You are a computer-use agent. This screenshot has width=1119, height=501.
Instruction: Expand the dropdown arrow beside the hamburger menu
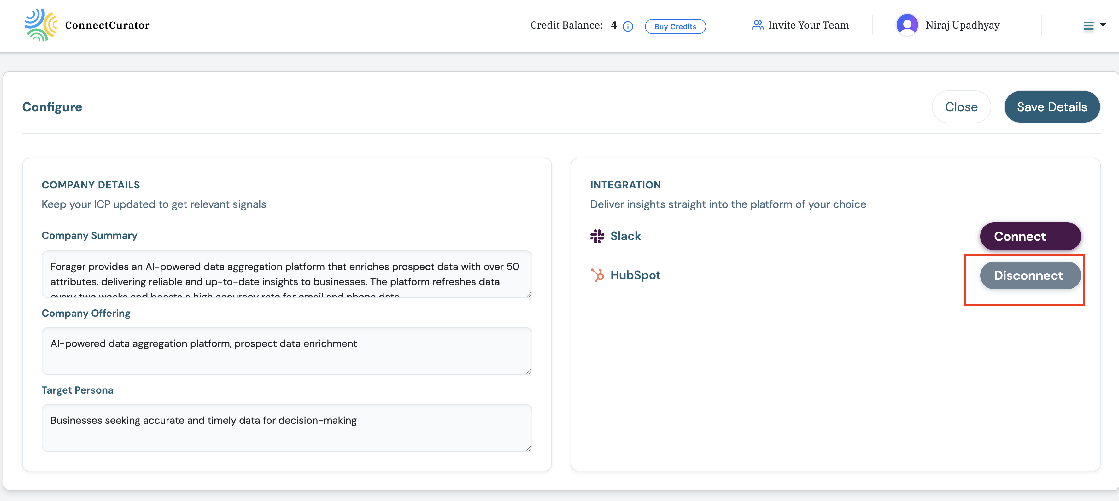[1103, 26]
